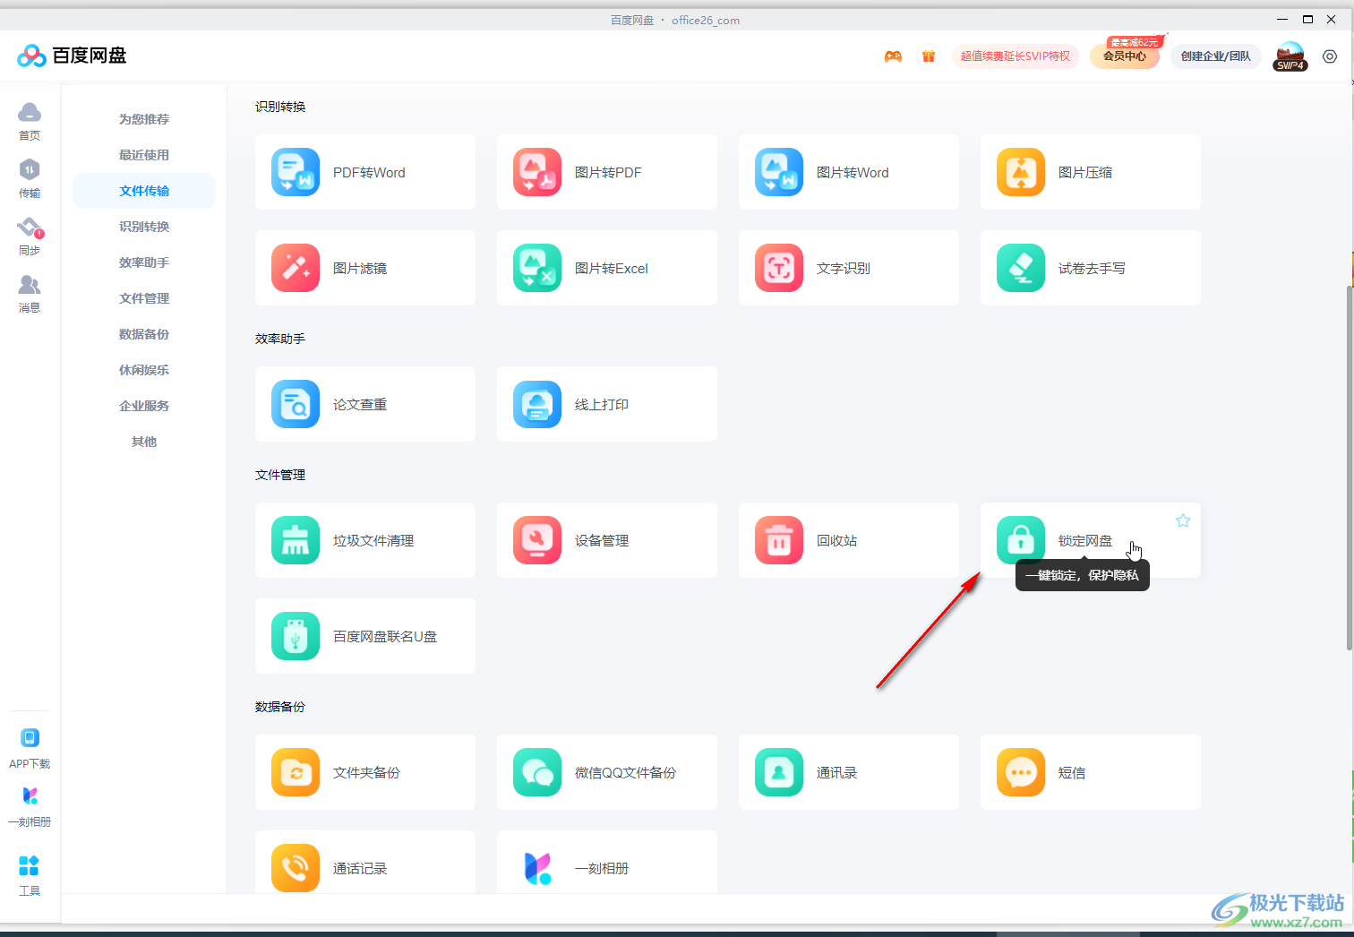
Task: Click the 创建企业/团队 button
Action: pyautogui.click(x=1215, y=56)
